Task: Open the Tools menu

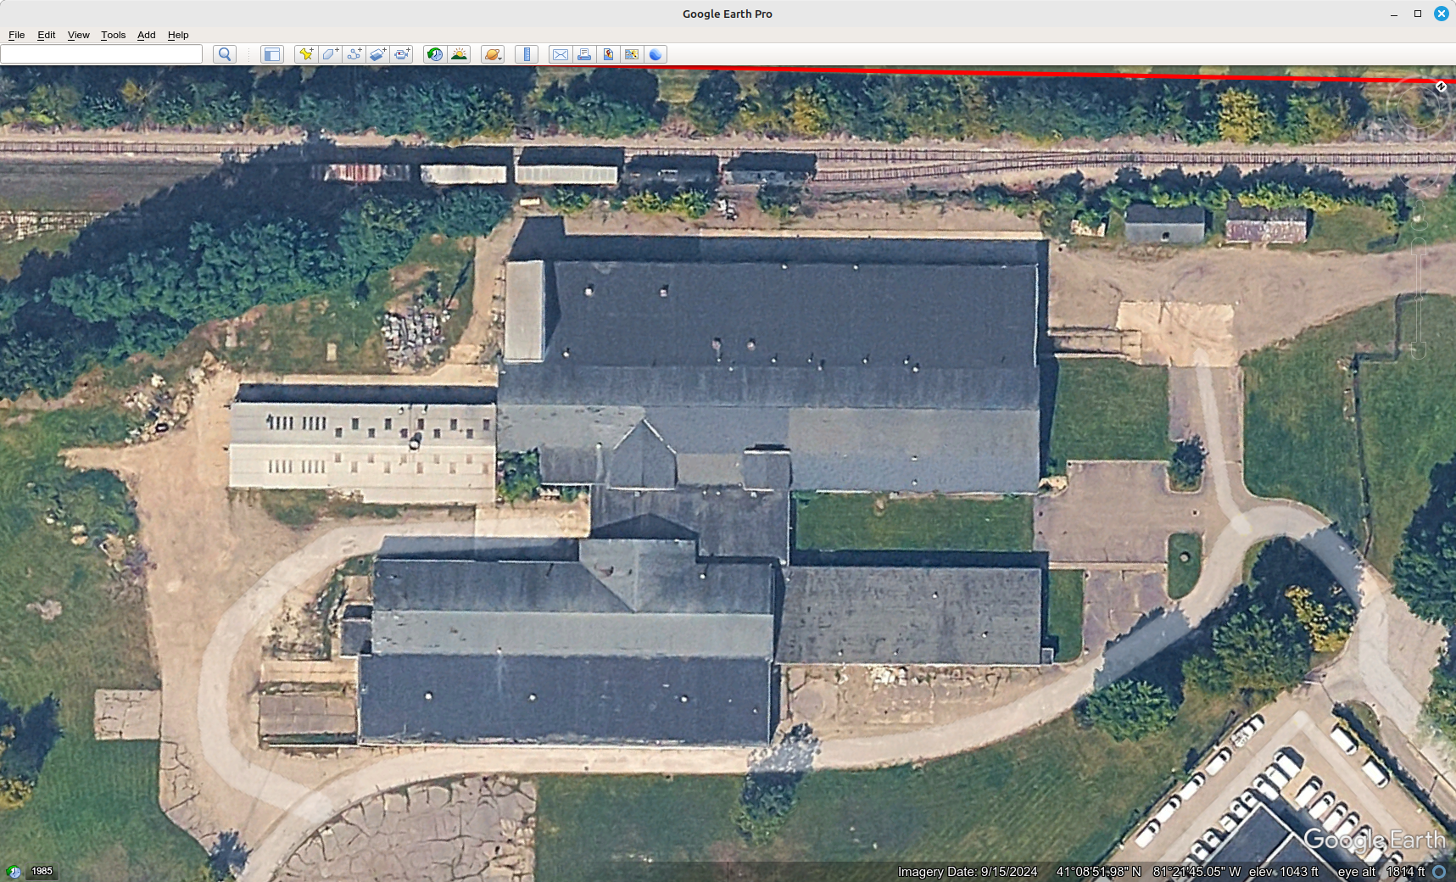Action: pos(113,35)
